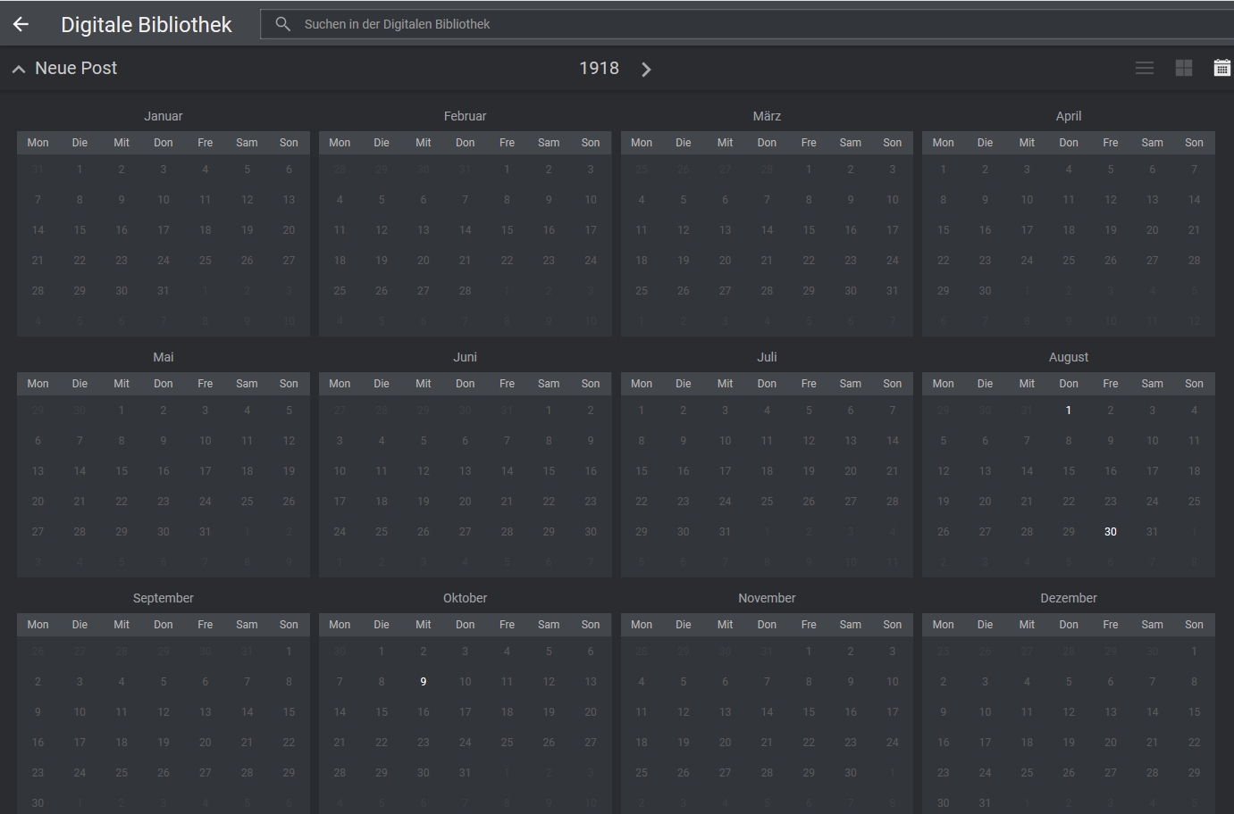Viewport: 1234px width, 814px height.
Task: Click the November month heading
Action: pos(767,598)
